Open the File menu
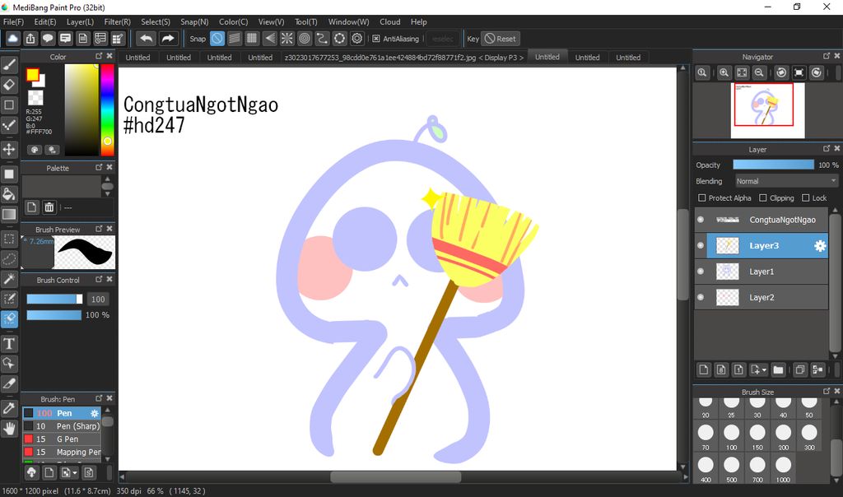The height and width of the screenshot is (497, 843). click(x=13, y=22)
